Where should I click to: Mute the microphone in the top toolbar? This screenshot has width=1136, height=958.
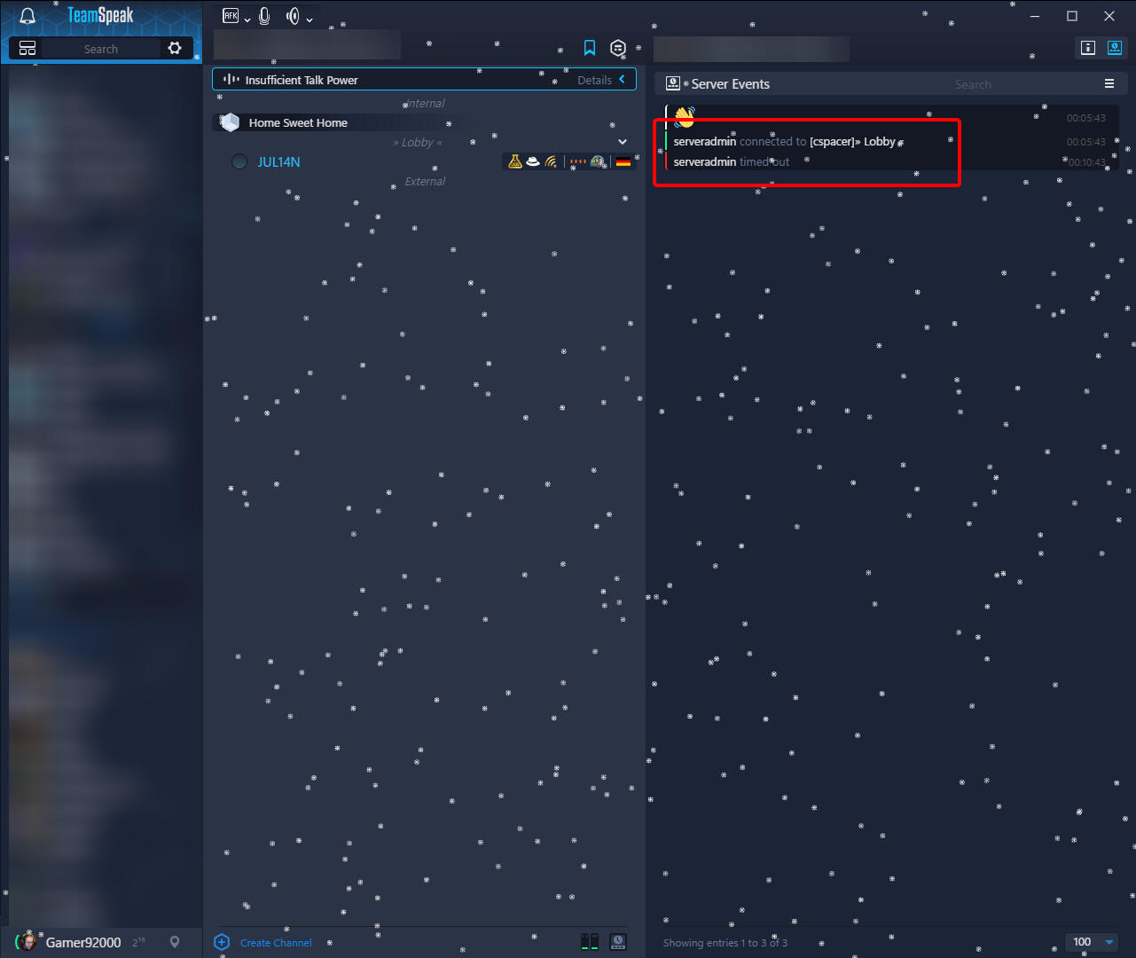264,15
